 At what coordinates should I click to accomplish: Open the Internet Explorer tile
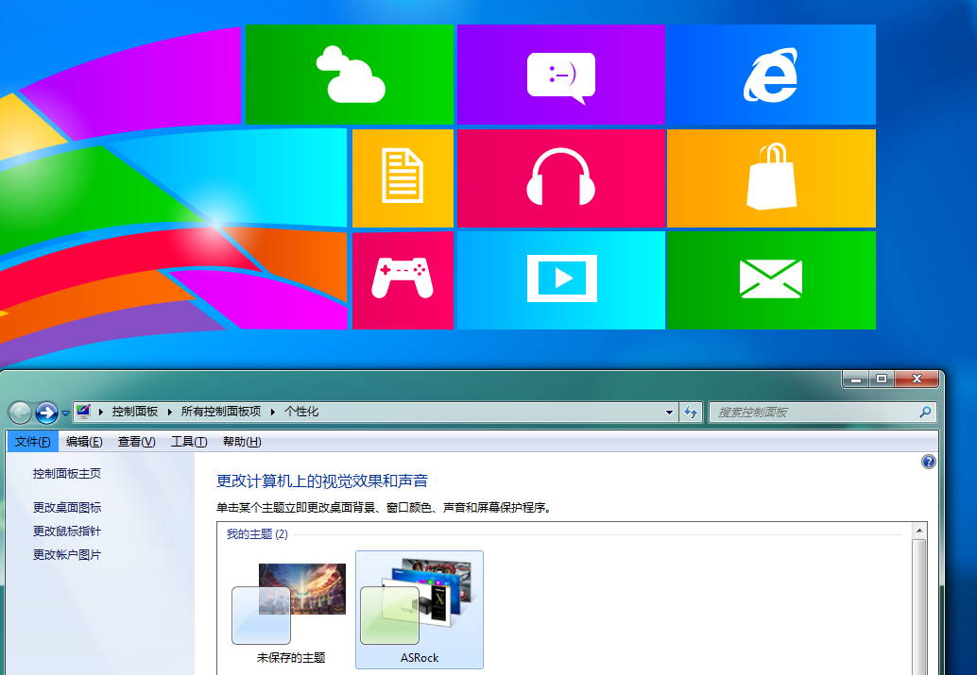[x=771, y=75]
